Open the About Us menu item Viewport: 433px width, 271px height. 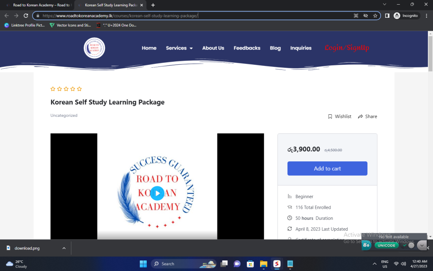(213, 48)
